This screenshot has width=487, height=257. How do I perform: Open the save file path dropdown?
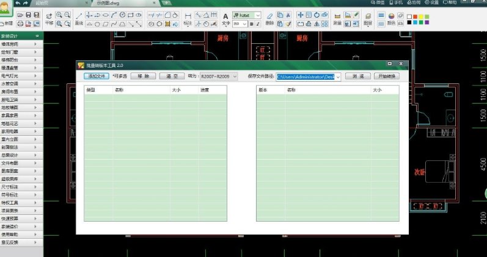[338, 77]
